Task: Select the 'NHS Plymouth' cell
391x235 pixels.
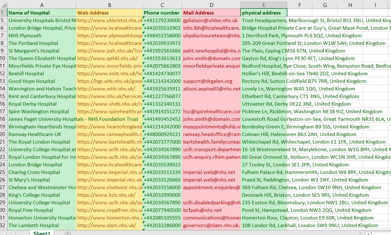Action: tap(41, 36)
